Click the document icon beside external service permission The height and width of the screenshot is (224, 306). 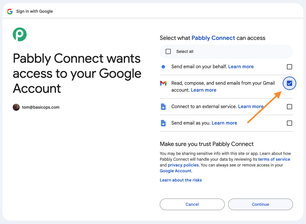pos(164,107)
